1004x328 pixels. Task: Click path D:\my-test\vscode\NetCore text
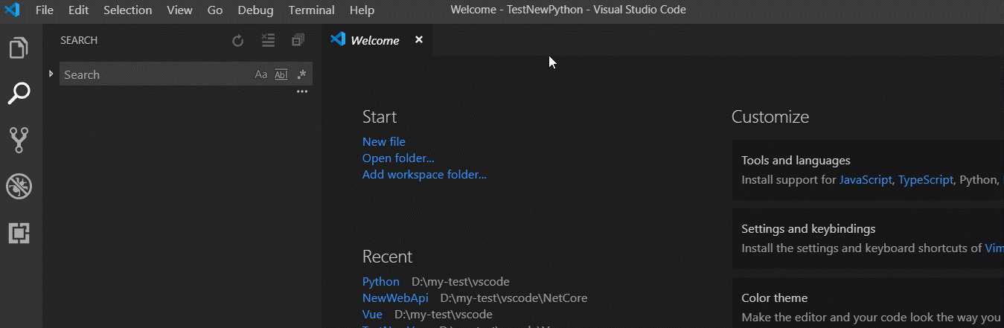click(514, 298)
